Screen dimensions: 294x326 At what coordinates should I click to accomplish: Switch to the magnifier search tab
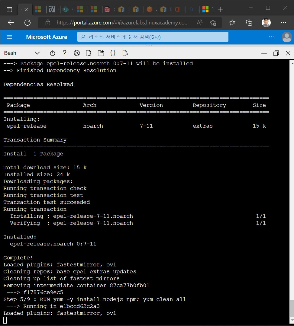pyautogui.click(x=192, y=9)
